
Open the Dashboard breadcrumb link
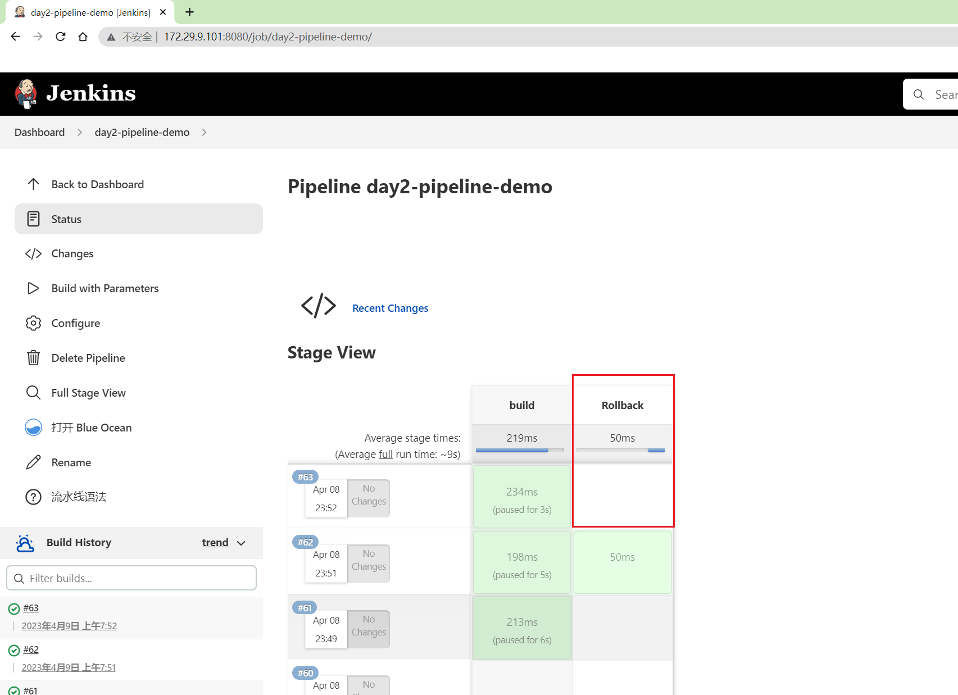(39, 132)
